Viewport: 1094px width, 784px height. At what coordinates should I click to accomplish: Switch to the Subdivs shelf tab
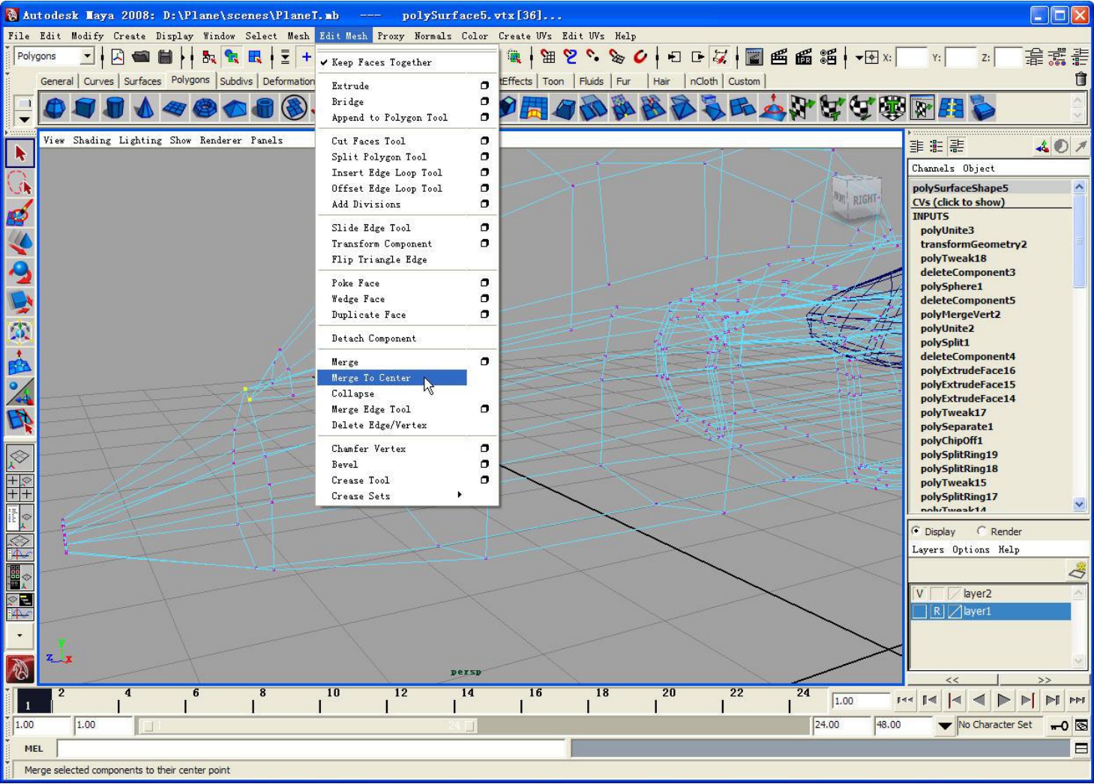tap(236, 81)
